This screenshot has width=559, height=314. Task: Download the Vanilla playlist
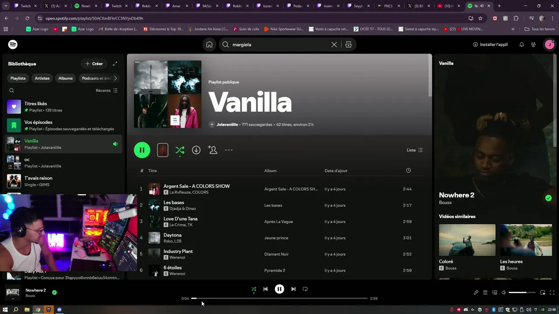tap(196, 150)
